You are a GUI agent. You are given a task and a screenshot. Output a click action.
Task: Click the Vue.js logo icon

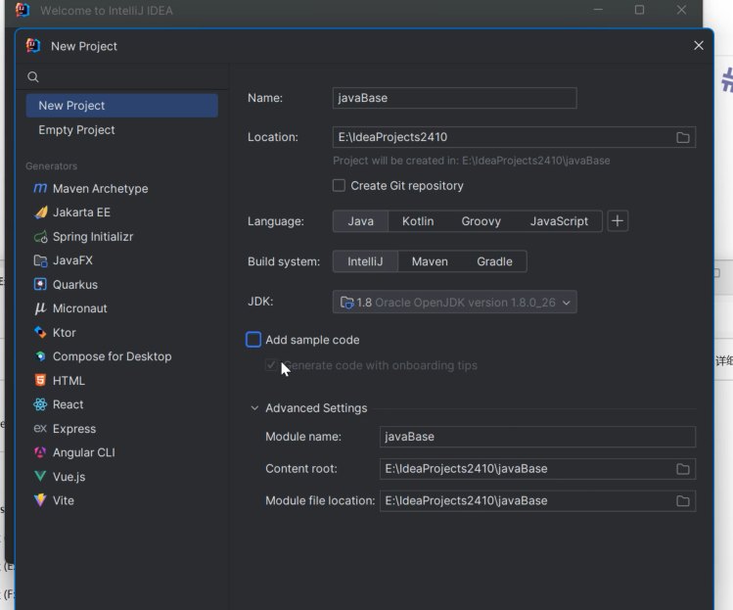[x=40, y=476]
